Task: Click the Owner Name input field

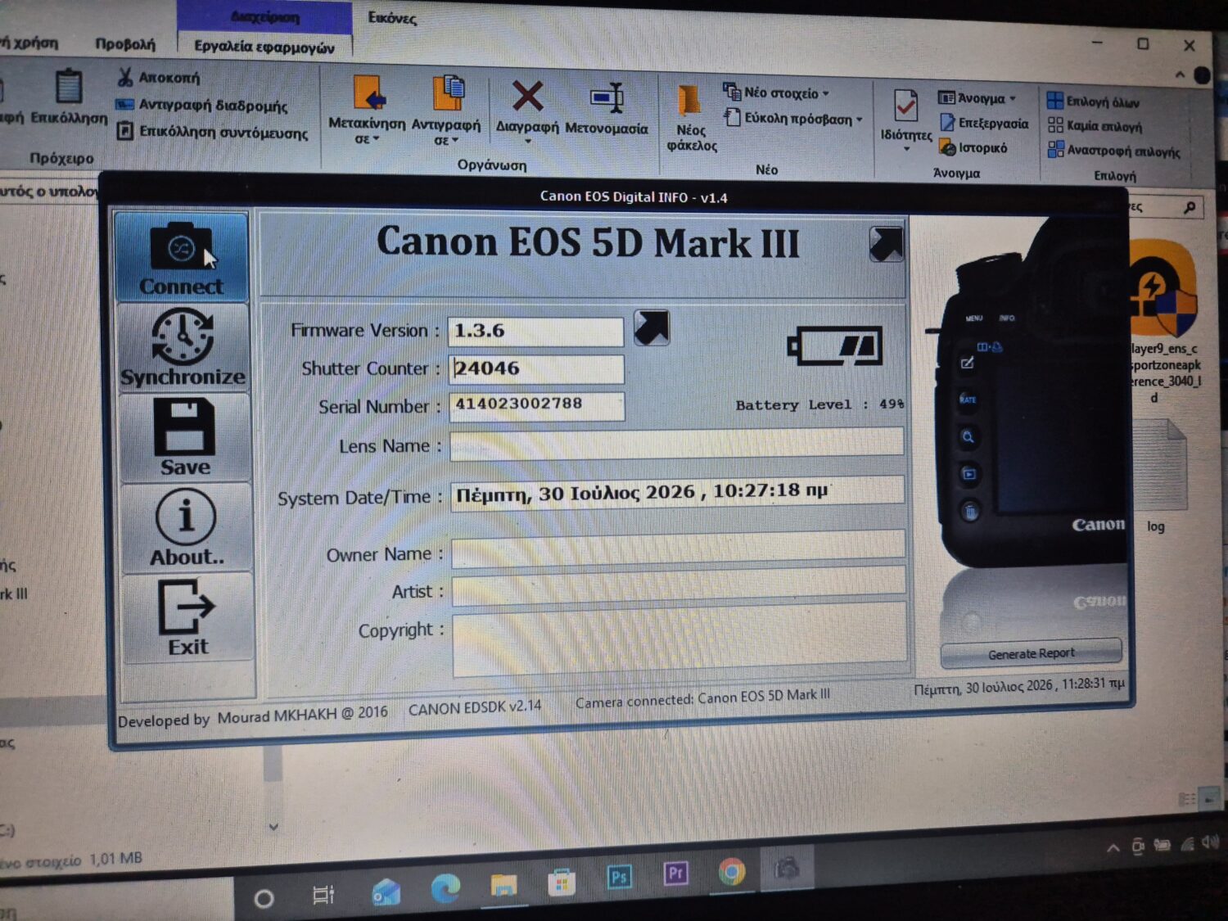Action: coord(679,549)
